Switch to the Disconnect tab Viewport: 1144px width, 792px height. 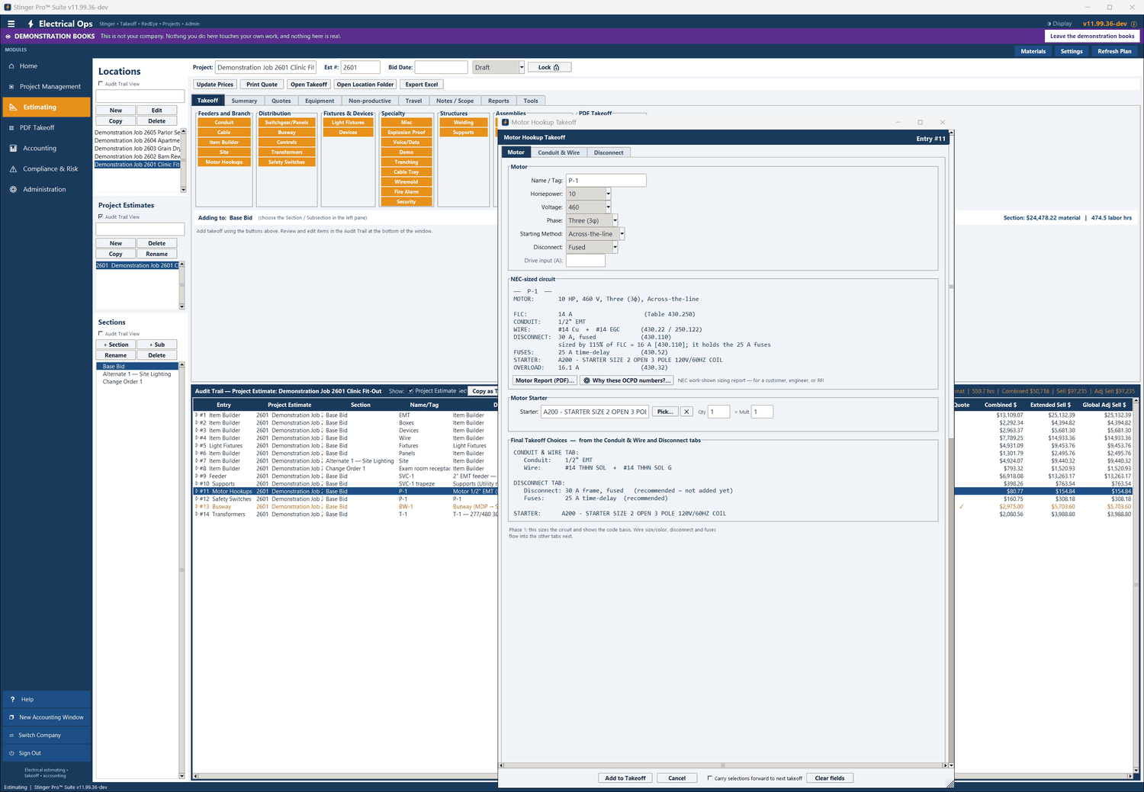pyautogui.click(x=609, y=152)
